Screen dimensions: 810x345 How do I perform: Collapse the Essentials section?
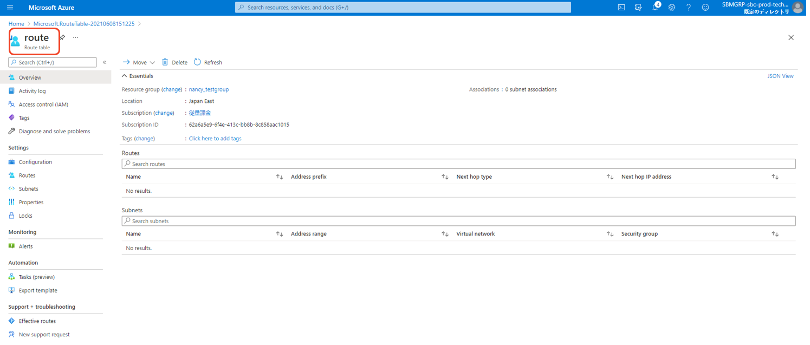(125, 76)
